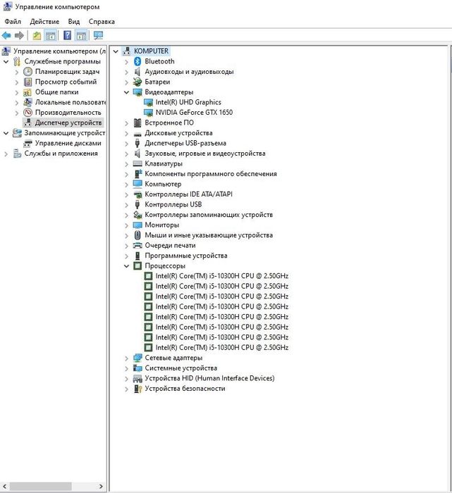Click the blue Help question mark icon
The width and height of the screenshot is (452, 493).
[67, 35]
